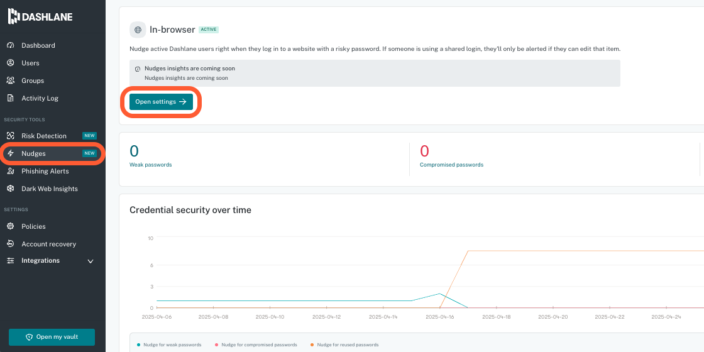Select Nudges in the sidebar

[x=33, y=153]
